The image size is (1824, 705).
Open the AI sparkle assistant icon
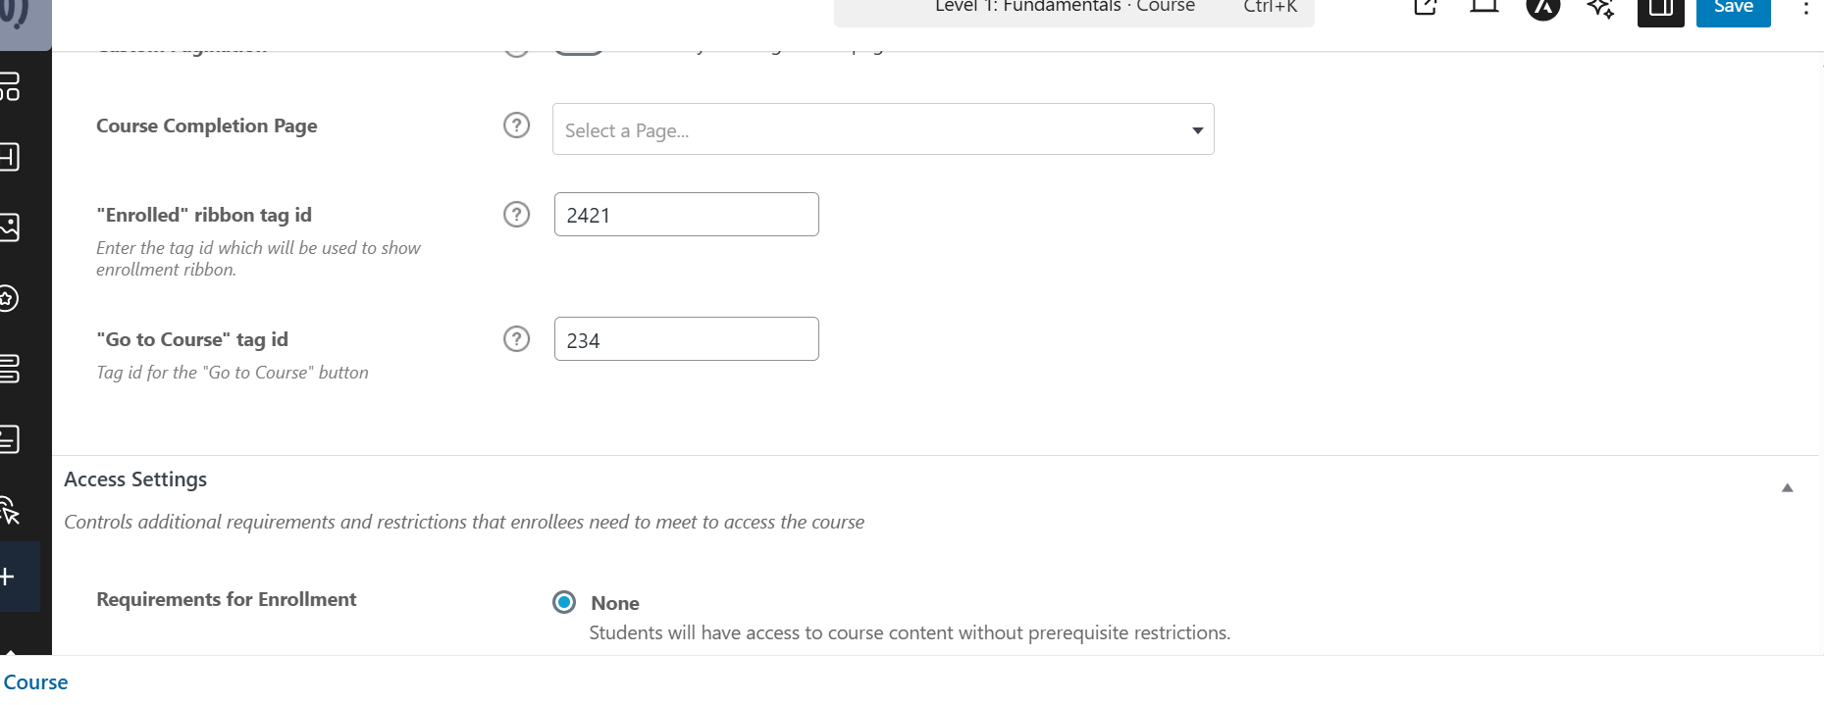click(1600, 9)
